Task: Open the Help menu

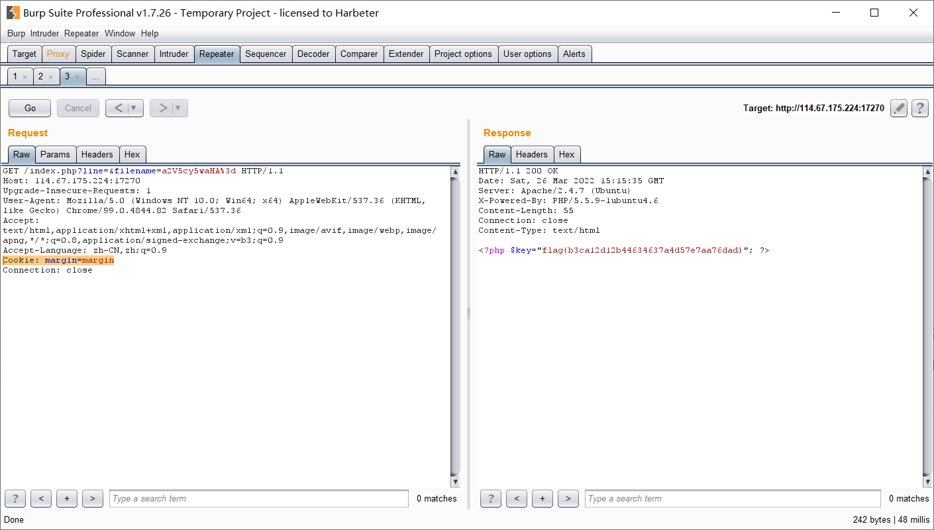Action: pyautogui.click(x=150, y=34)
